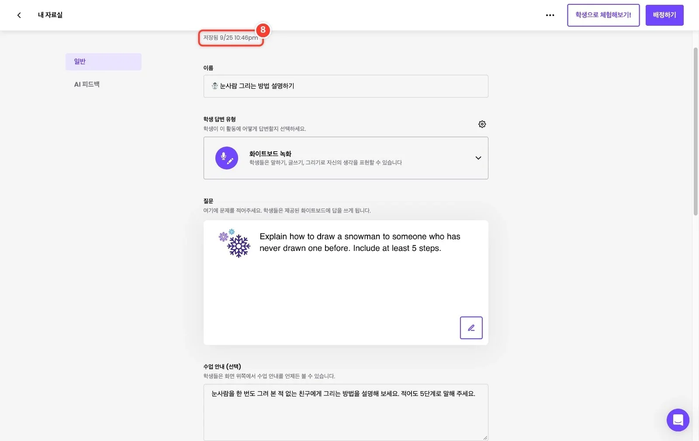The height and width of the screenshot is (441, 699).
Task: Click the 학생으로 체험해보기! button
Action: tap(603, 15)
